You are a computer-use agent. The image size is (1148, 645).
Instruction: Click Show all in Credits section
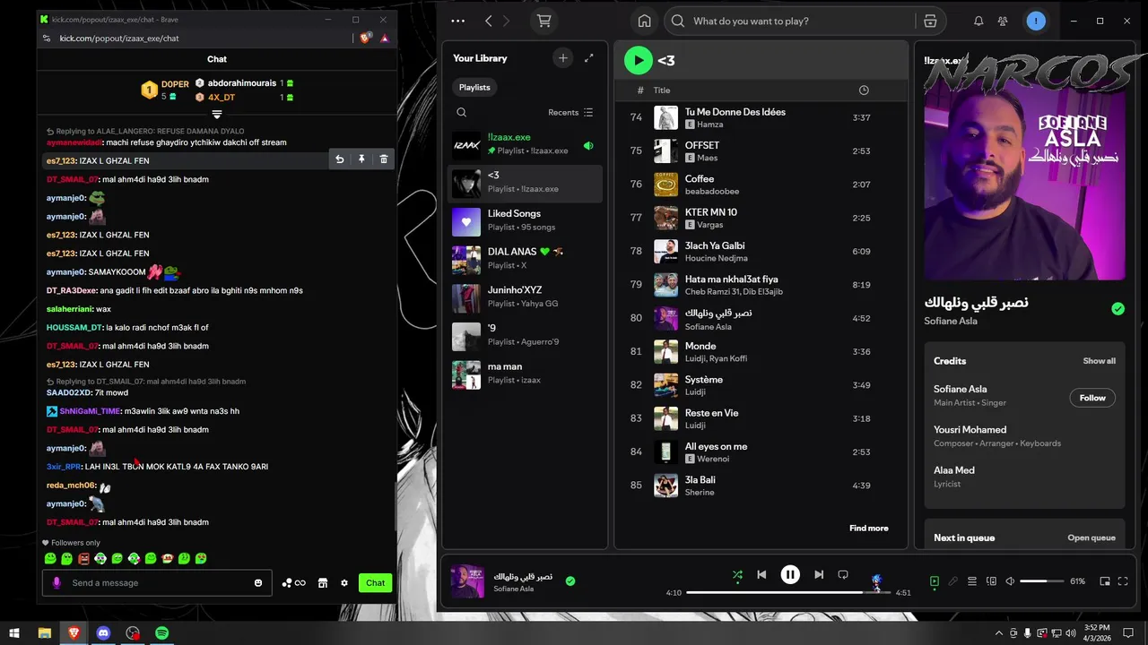coord(1099,361)
